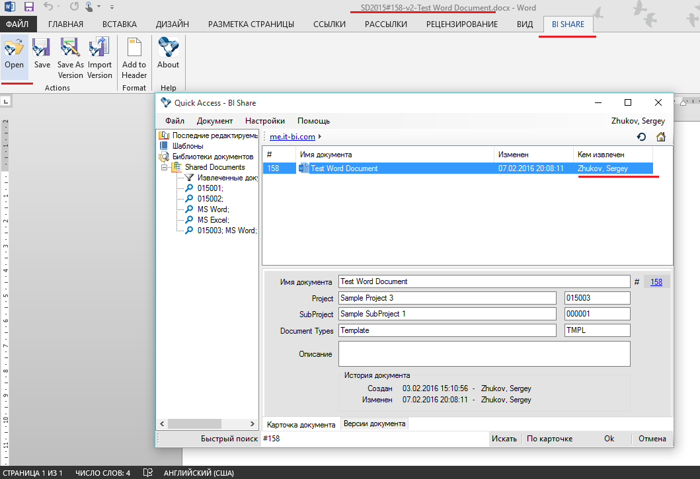Click the Быстрый поиск field with #158
Screen dimensions: 700x479
tap(374, 439)
